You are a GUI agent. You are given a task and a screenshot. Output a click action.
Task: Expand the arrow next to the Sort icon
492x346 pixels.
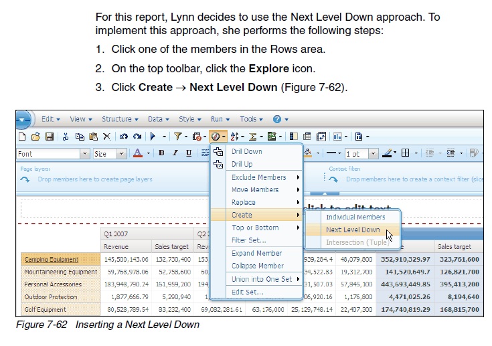pyautogui.click(x=242, y=137)
